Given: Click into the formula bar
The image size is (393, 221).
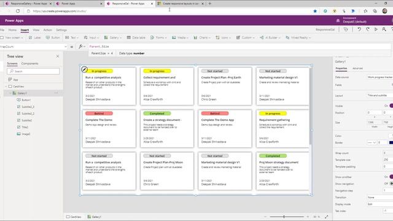Looking at the screenshot, I should (239, 47).
